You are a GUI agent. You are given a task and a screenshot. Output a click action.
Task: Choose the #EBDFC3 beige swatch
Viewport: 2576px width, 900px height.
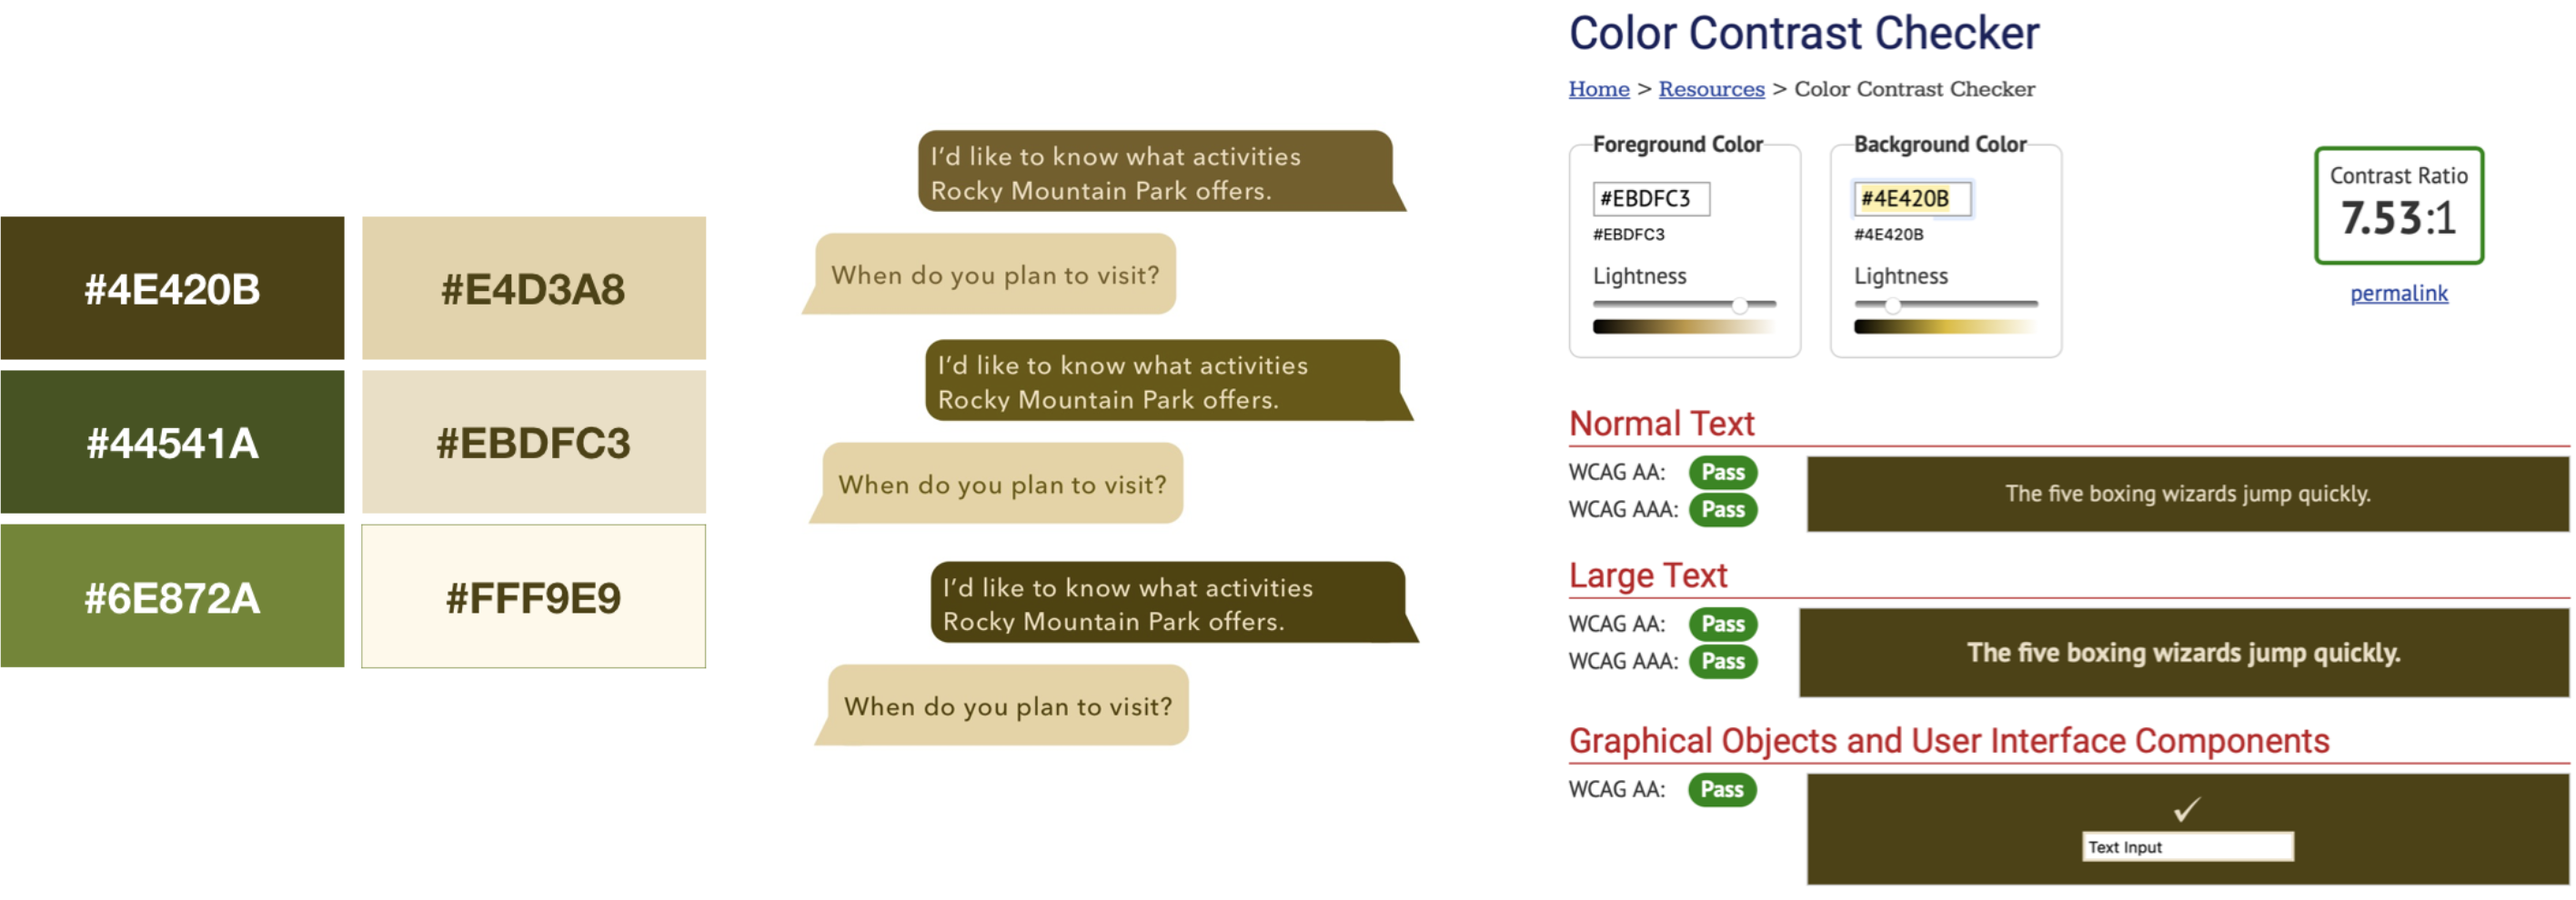[x=533, y=442]
